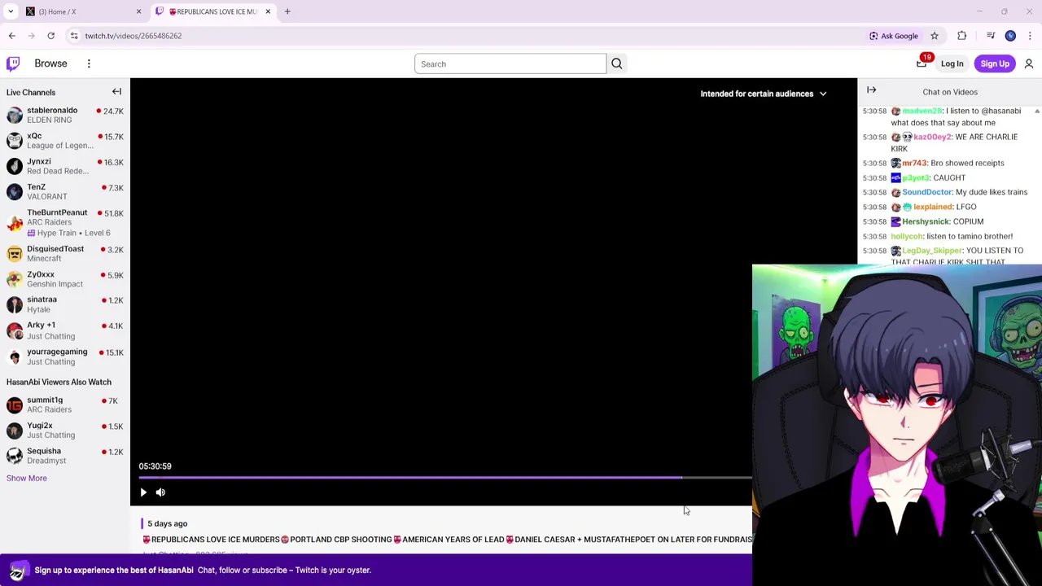Click Jynxzi avatar icon
1042x586 pixels.
15,166
